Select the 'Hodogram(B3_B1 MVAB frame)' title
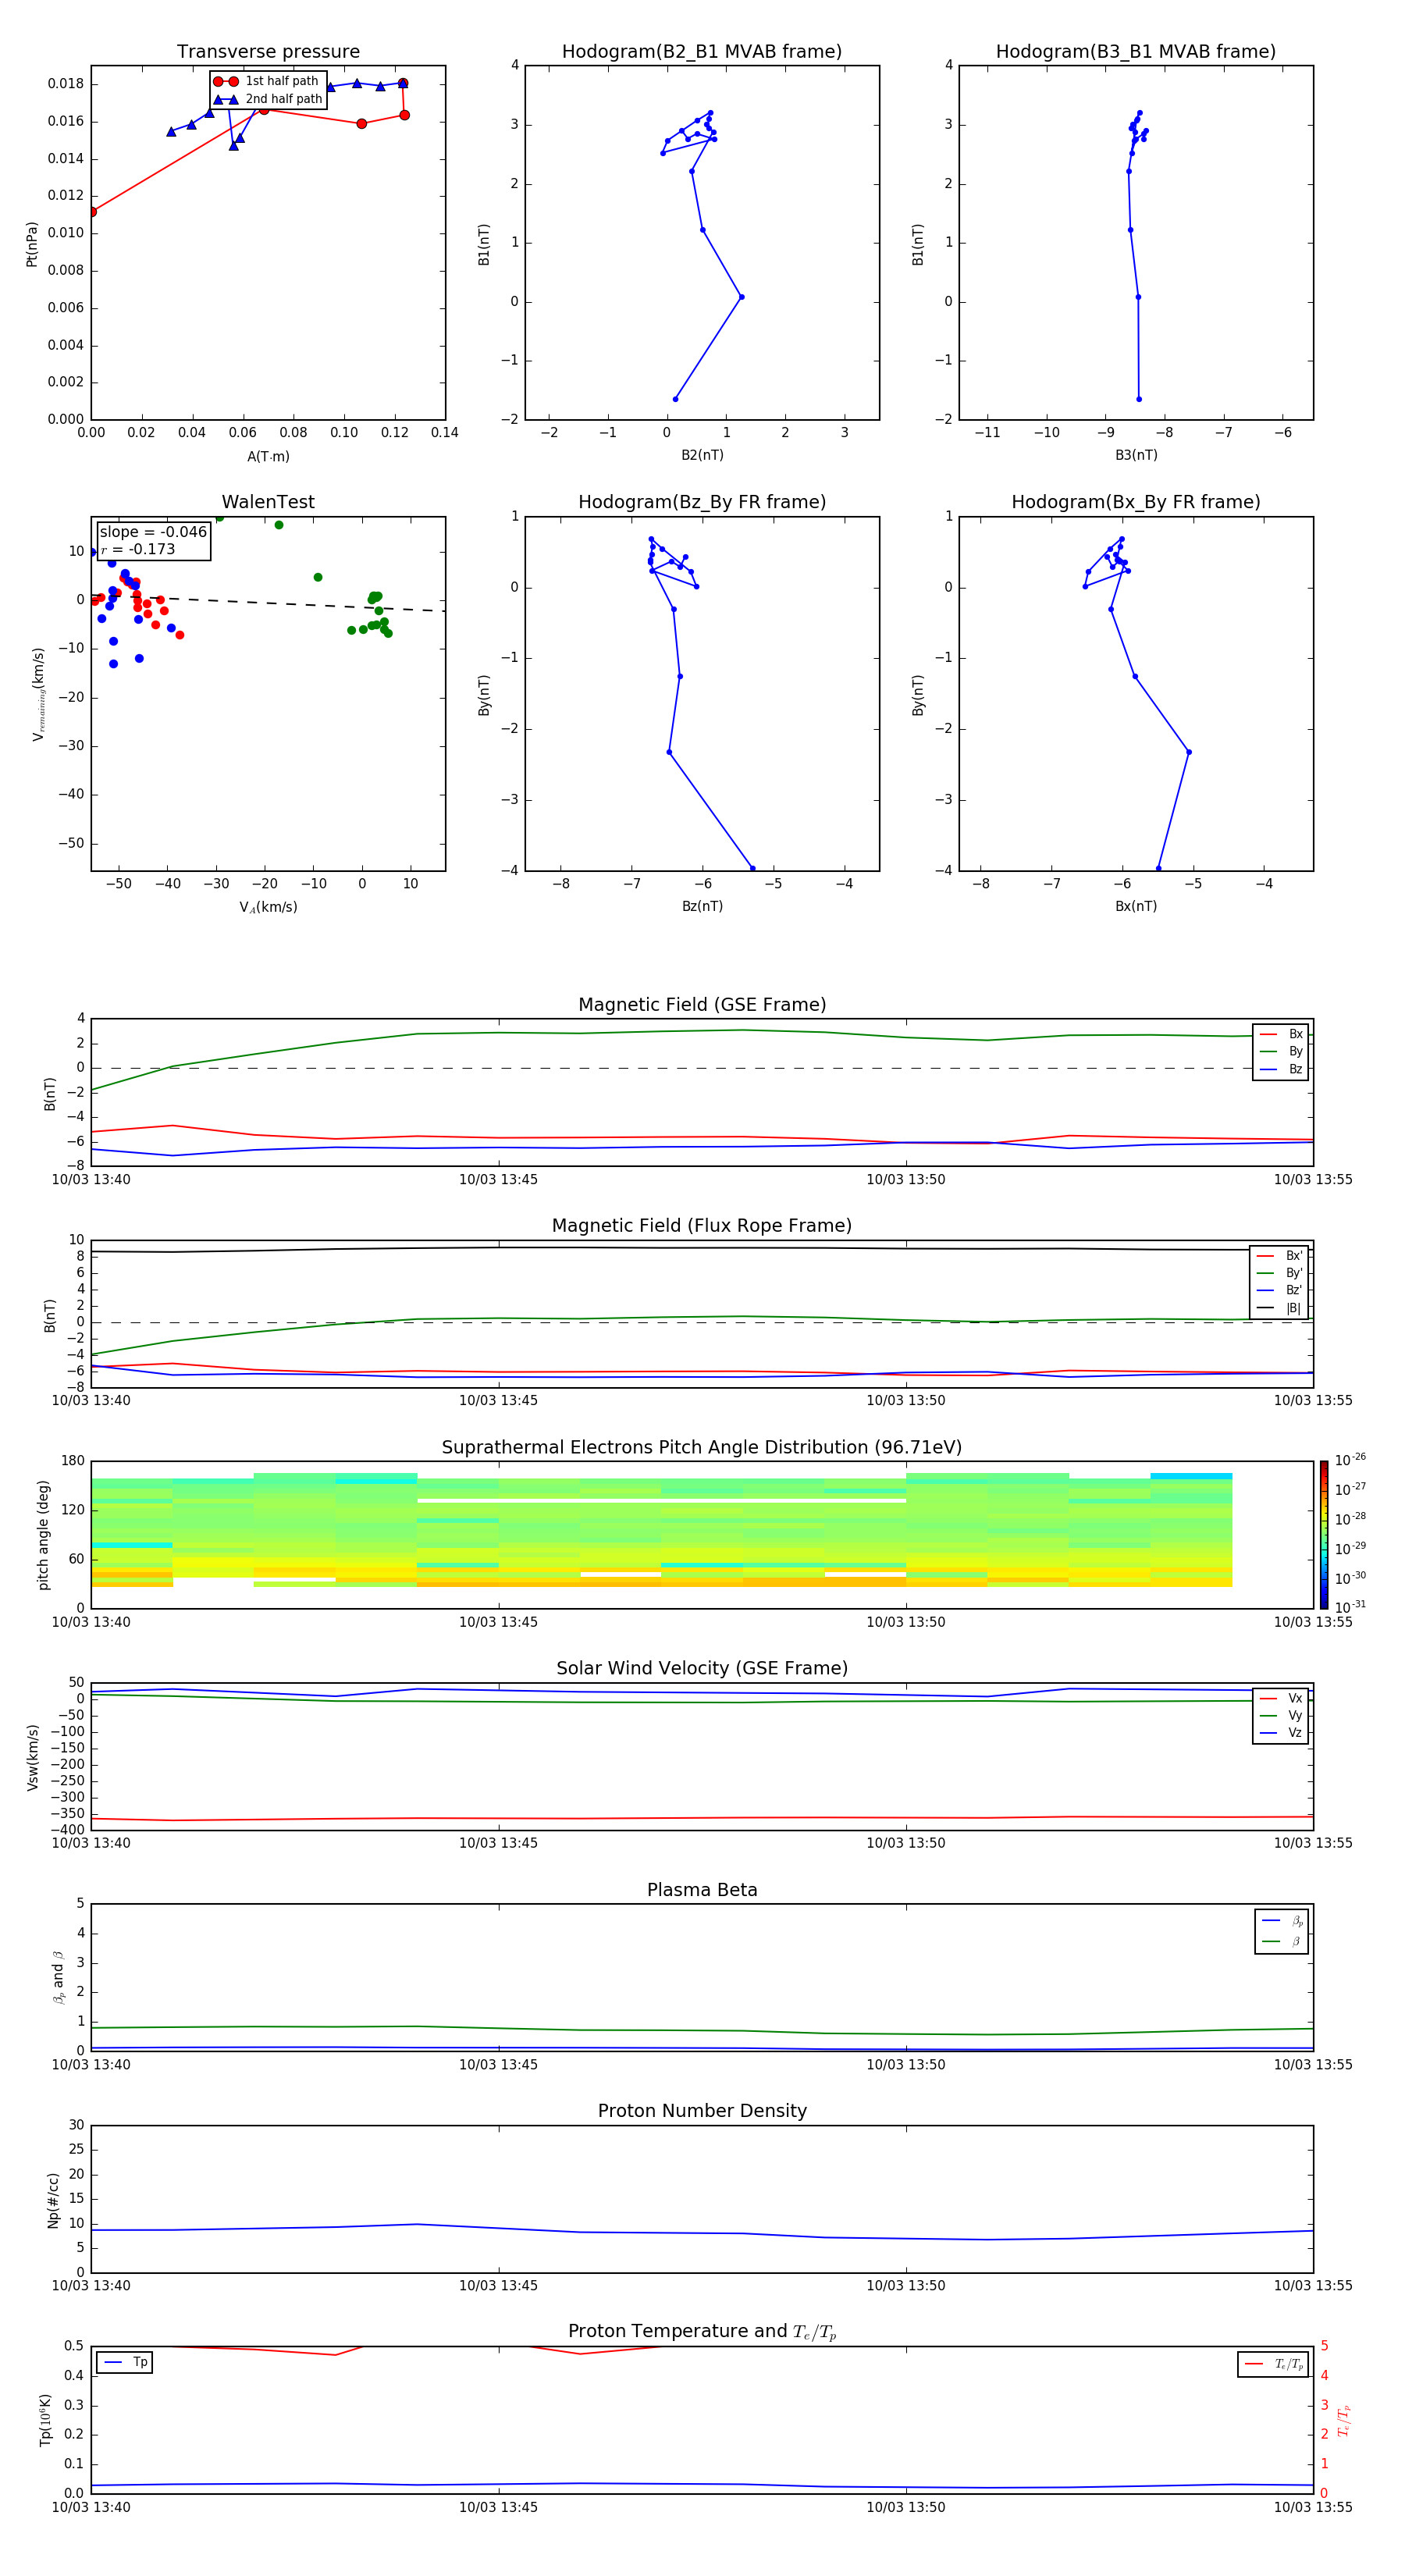 [x=1136, y=52]
